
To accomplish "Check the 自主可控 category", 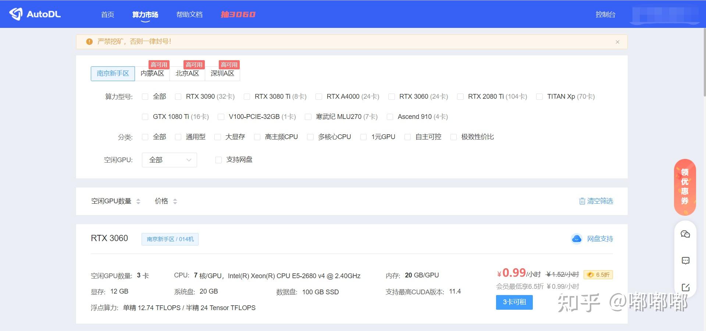I will coord(407,137).
